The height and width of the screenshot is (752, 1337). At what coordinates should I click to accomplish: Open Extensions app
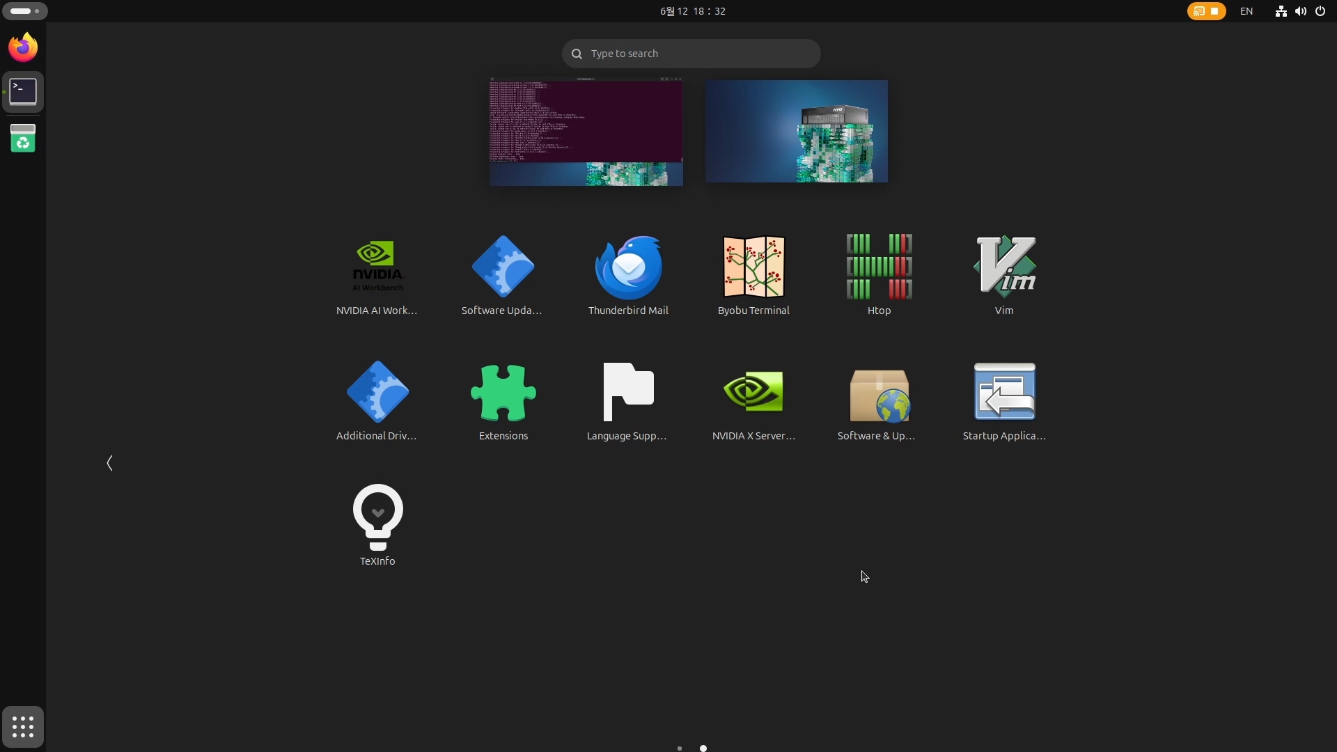pos(503,401)
